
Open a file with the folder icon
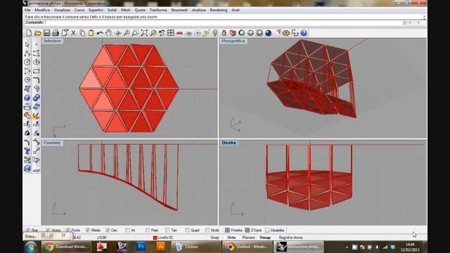37,33
